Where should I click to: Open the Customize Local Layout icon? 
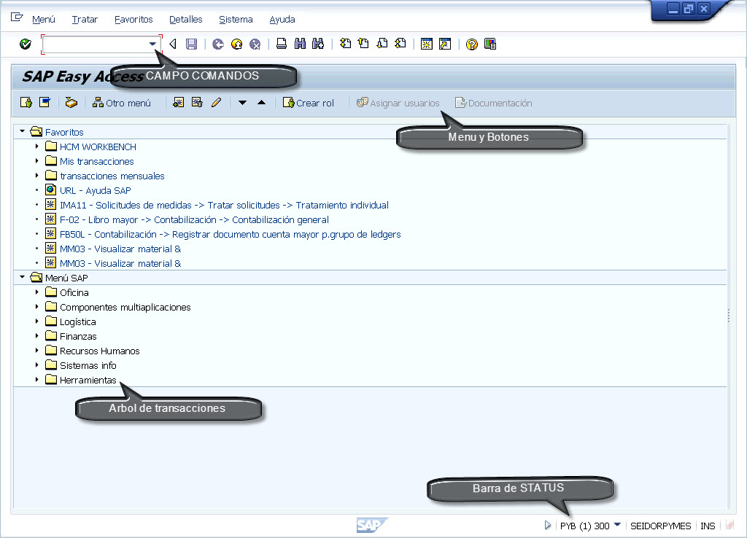click(490, 44)
